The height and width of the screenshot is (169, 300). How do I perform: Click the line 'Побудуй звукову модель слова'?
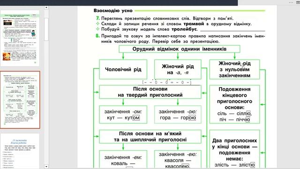150,29
